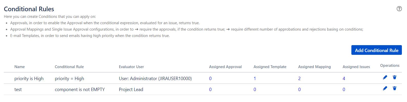The height and width of the screenshot is (102, 407).
Task: Click the 'component is not EMPTY' expression
Action: pyautogui.click(x=80, y=90)
